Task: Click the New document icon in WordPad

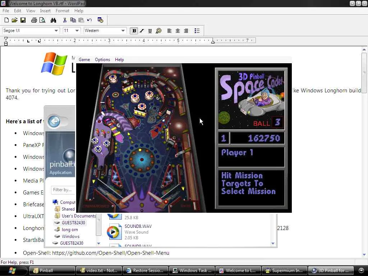Action: pyautogui.click(x=6, y=20)
